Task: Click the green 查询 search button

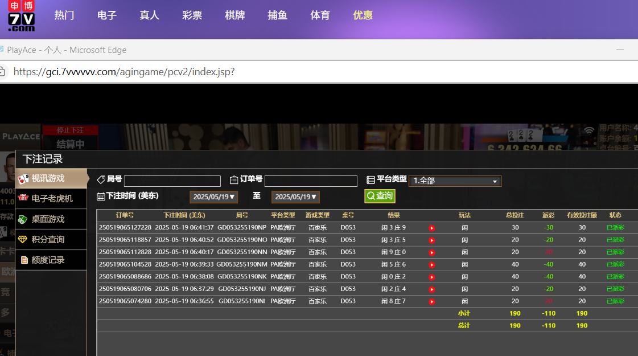Action: tap(380, 196)
